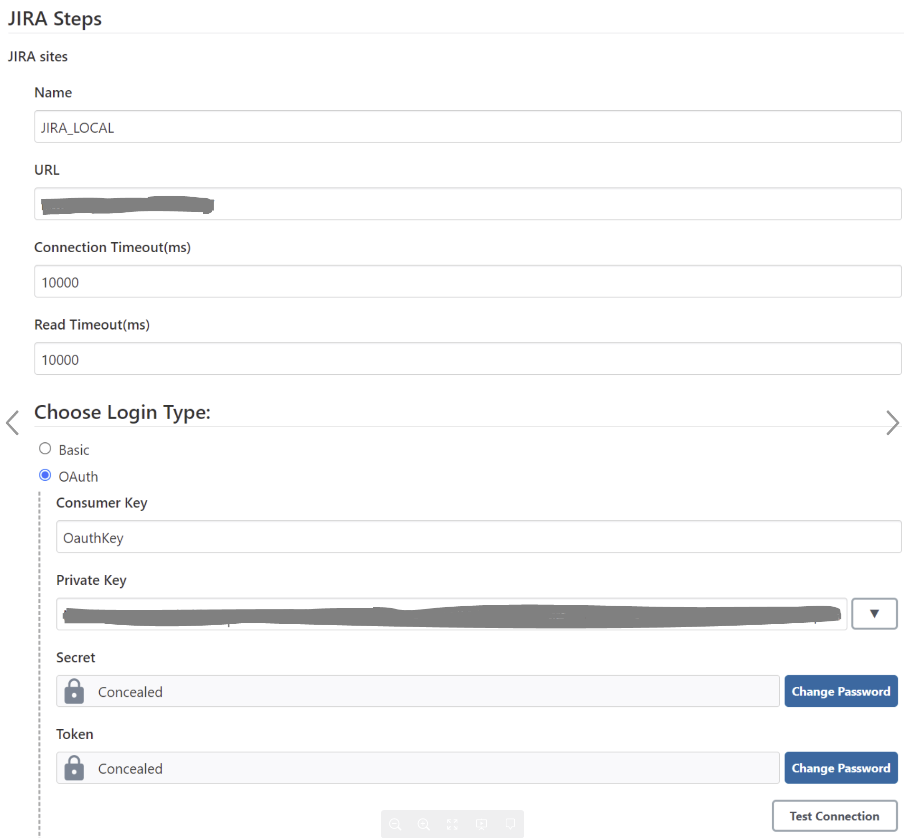This screenshot has height=838, width=907.
Task: Click Change Password for Token
Action: (x=841, y=768)
